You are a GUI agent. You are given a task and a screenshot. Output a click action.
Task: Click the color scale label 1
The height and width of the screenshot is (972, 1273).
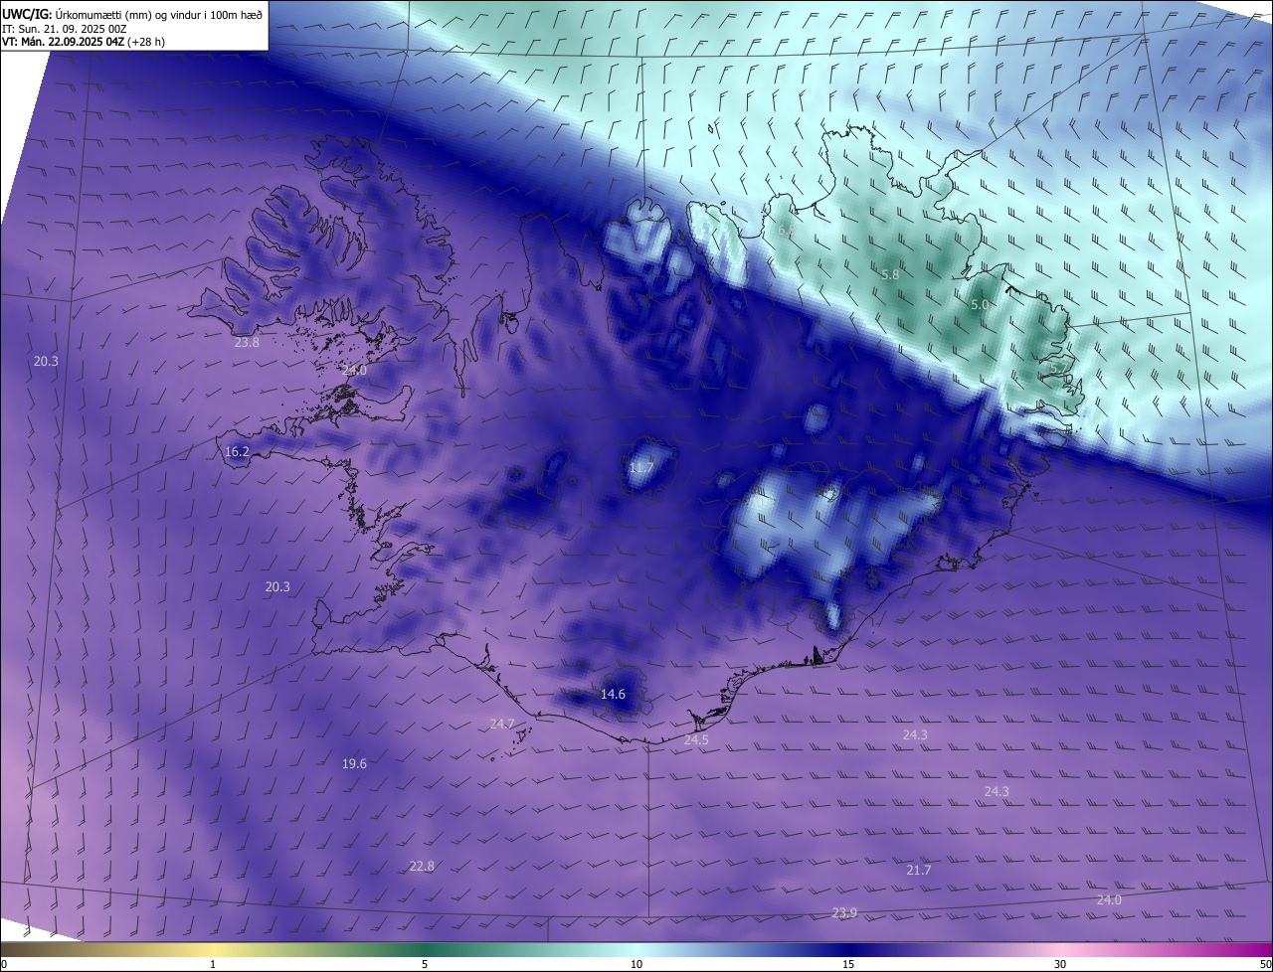tap(213, 964)
